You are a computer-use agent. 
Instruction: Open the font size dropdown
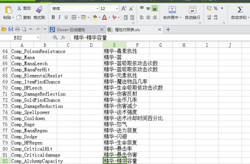[x=117, y=8]
